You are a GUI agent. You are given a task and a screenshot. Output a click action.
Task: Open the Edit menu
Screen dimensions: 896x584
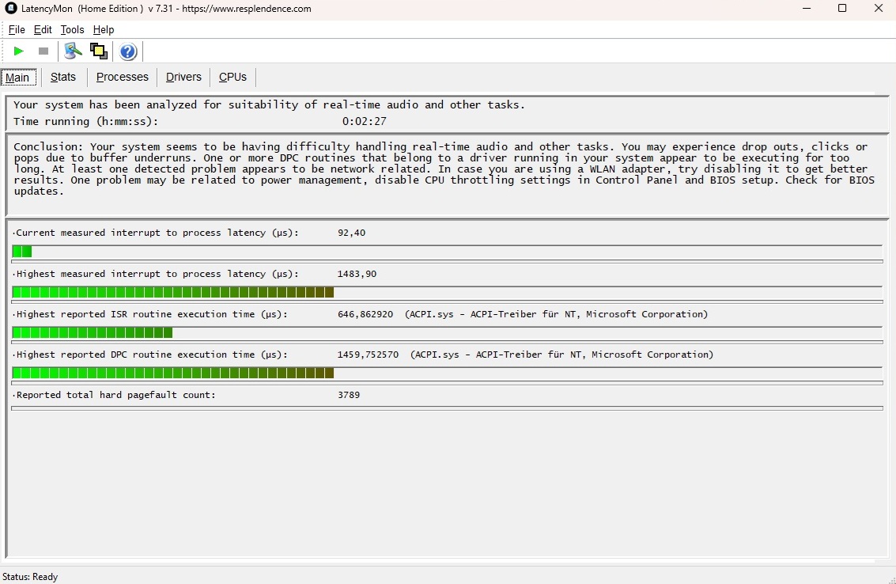coord(43,30)
